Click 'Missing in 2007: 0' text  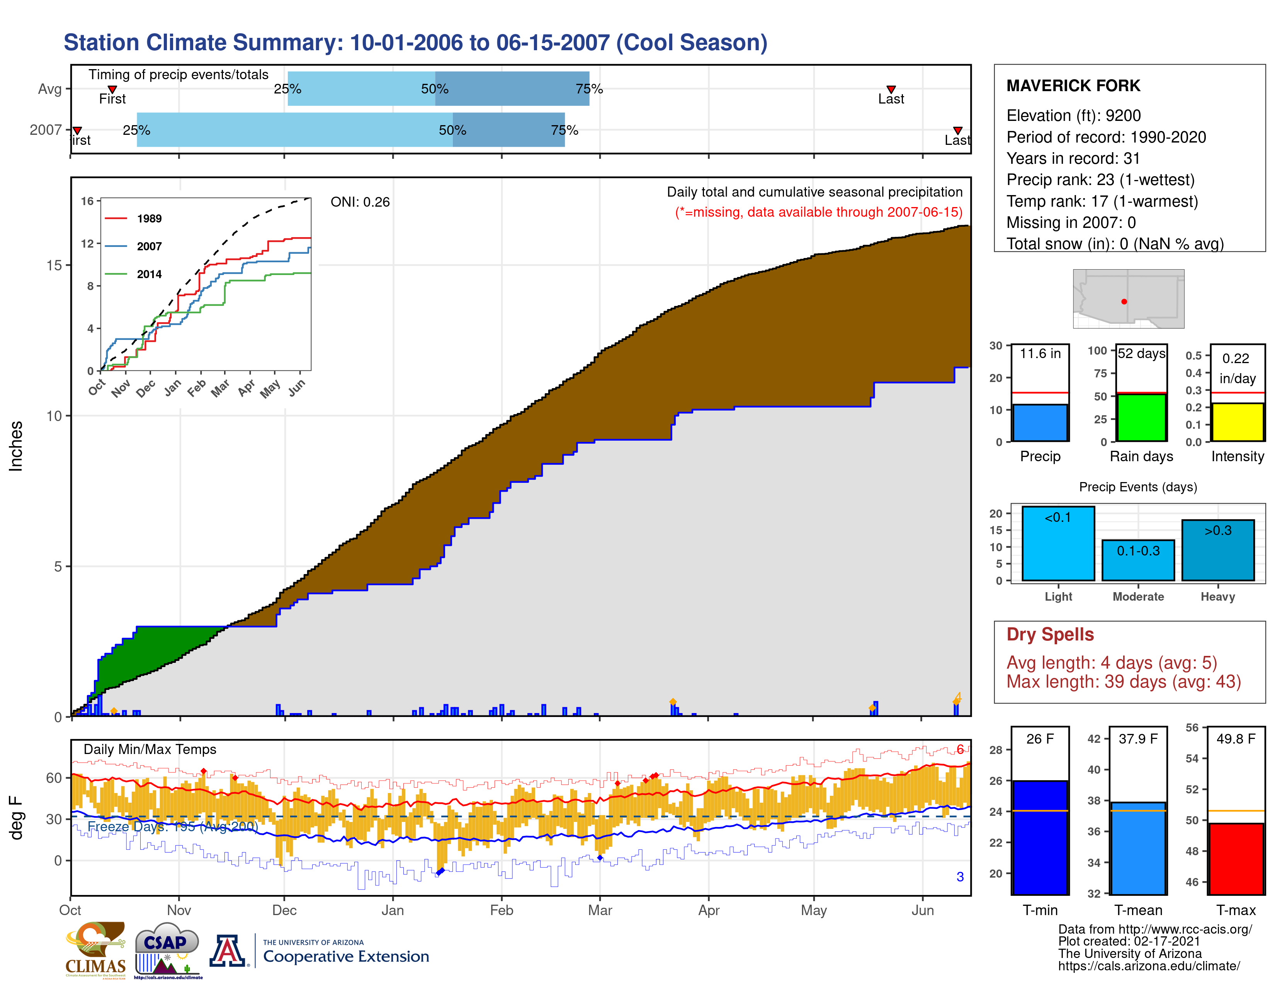tap(1071, 222)
